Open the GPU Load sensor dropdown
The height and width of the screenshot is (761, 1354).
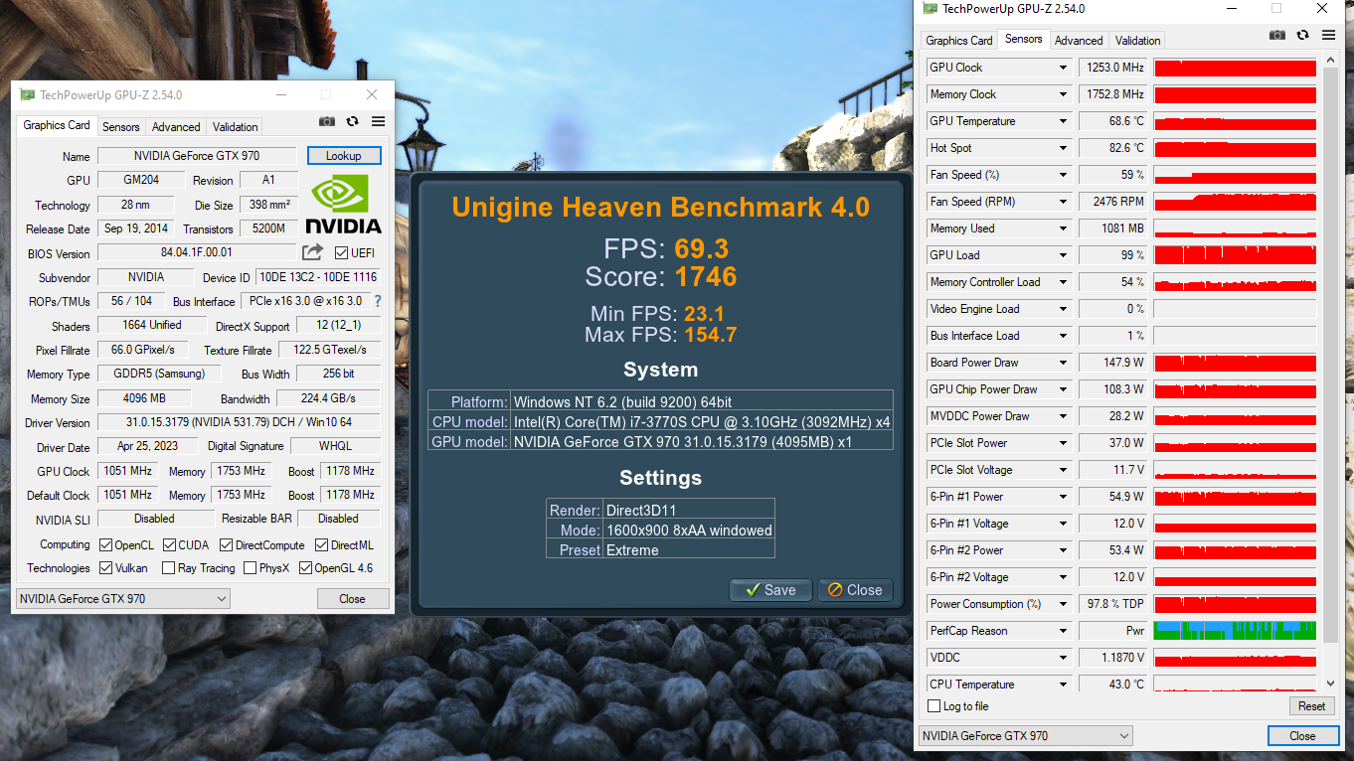point(1063,255)
